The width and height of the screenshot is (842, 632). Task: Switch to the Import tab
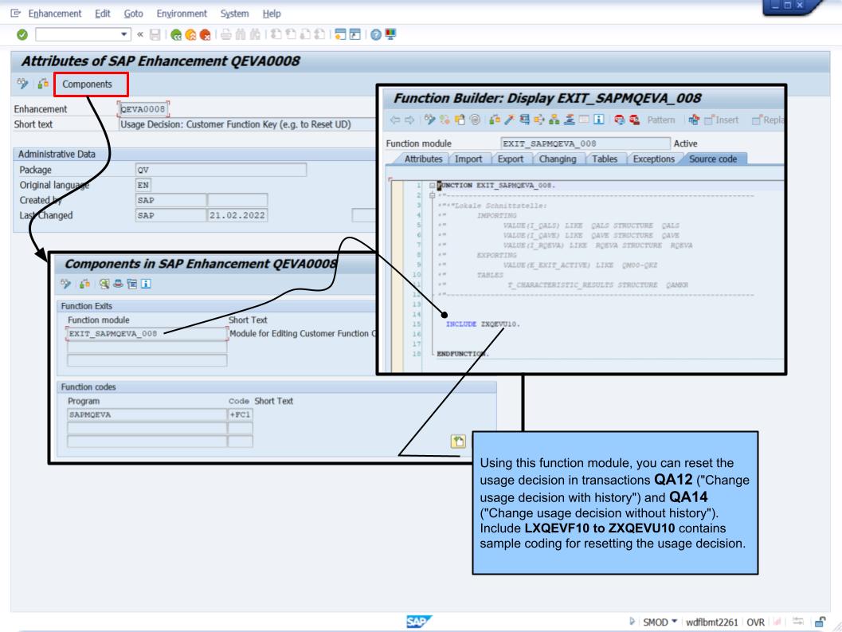click(x=468, y=159)
